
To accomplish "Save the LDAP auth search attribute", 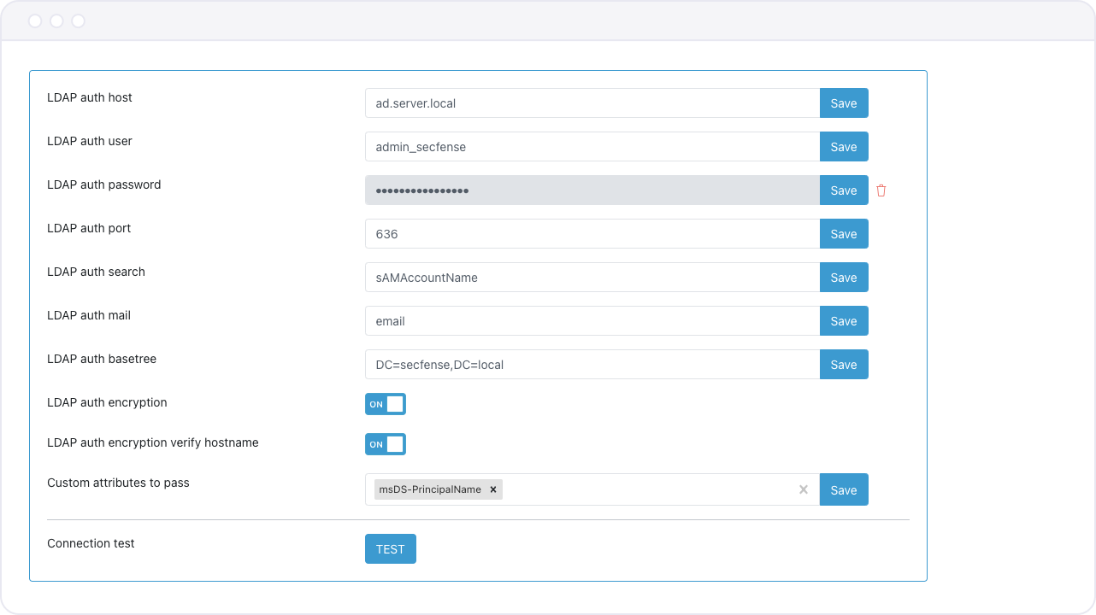I will click(x=844, y=277).
